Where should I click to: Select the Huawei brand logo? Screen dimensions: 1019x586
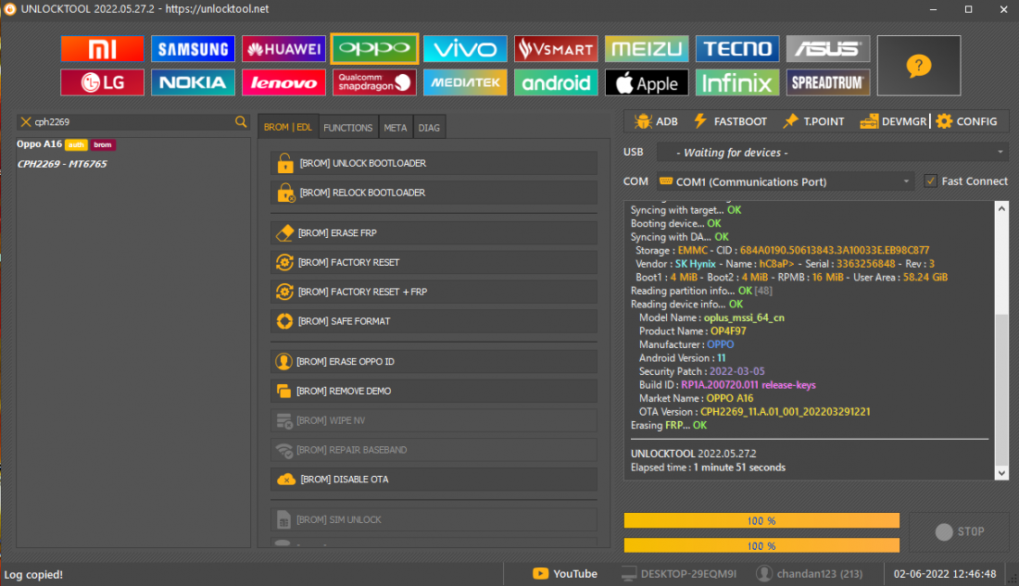tap(283, 49)
